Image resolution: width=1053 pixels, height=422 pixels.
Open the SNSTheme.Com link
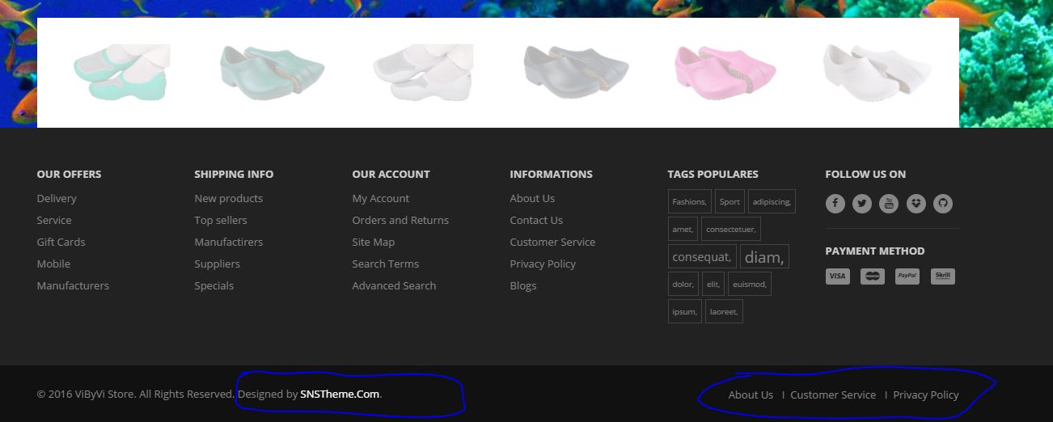pyautogui.click(x=340, y=395)
